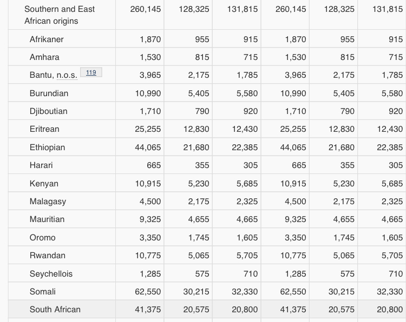The height and width of the screenshot is (322, 406).
Task: Select the Kenyan row label
Action: pos(44,184)
